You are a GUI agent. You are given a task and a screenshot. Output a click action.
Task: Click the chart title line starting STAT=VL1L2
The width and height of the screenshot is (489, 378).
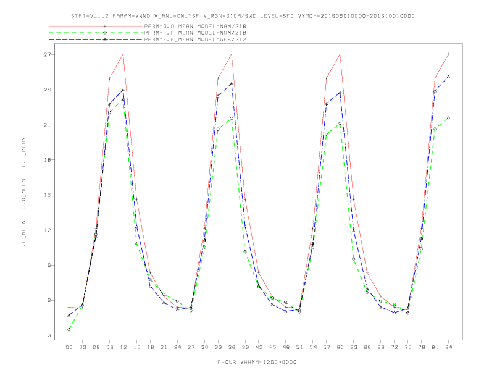pos(243,16)
